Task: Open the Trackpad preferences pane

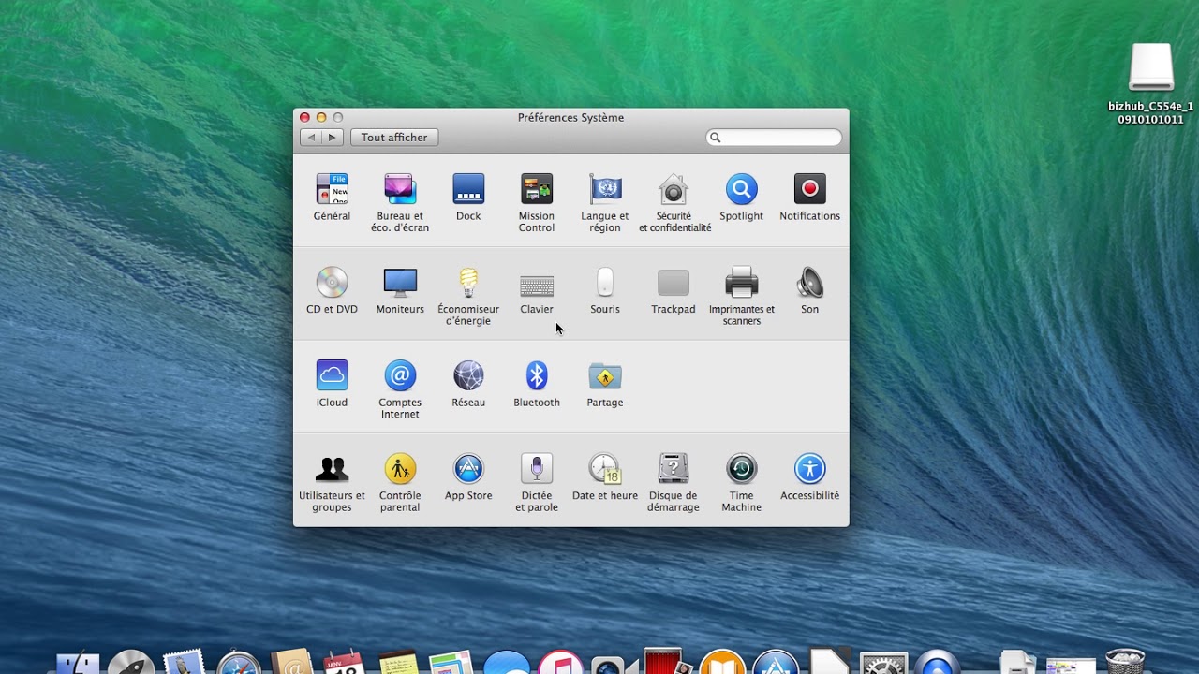Action: 674,290
